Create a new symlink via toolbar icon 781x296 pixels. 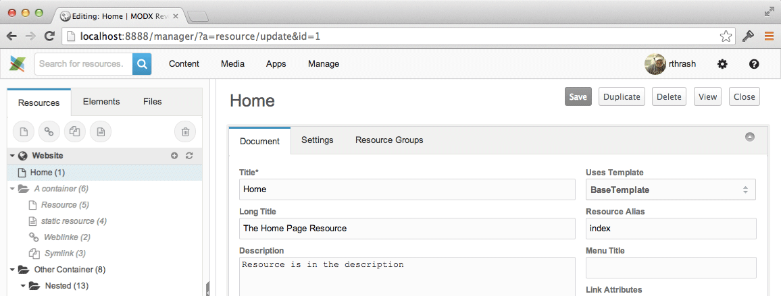click(75, 132)
